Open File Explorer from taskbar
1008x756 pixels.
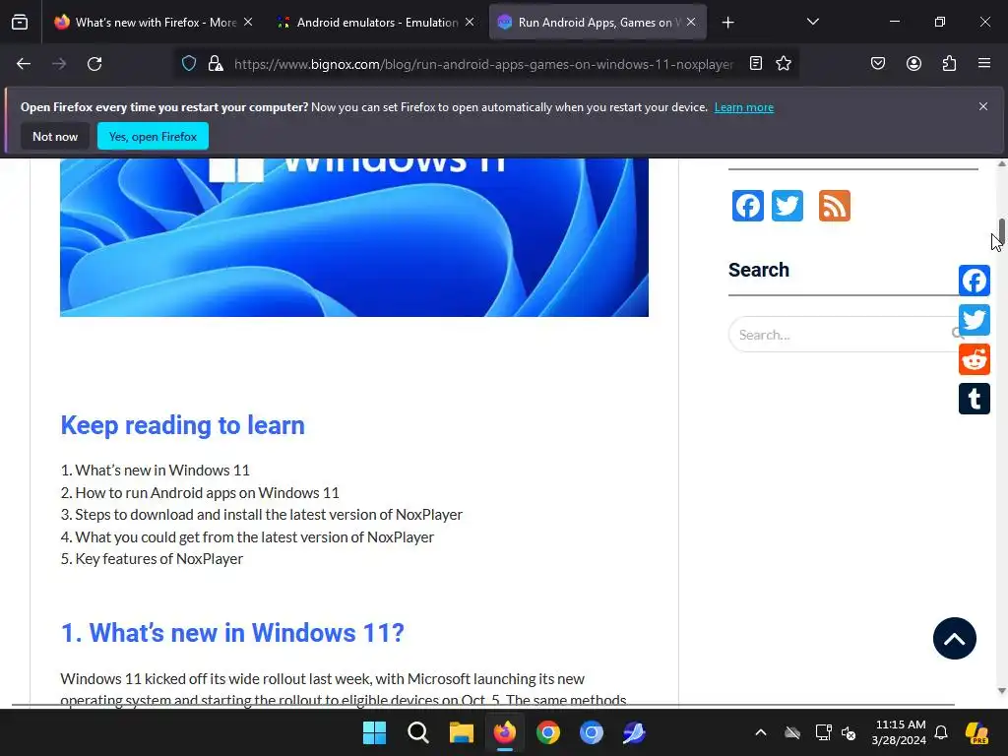[461, 732]
